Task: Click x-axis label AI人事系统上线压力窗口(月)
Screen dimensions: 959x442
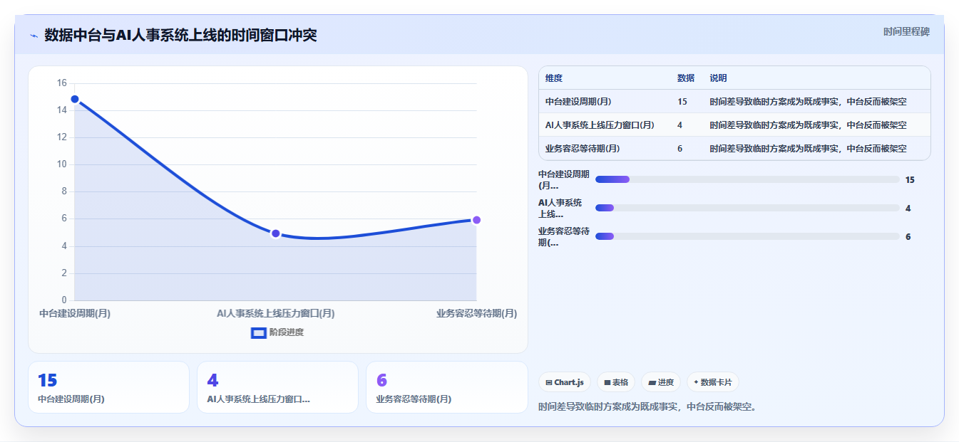Action: (x=276, y=313)
